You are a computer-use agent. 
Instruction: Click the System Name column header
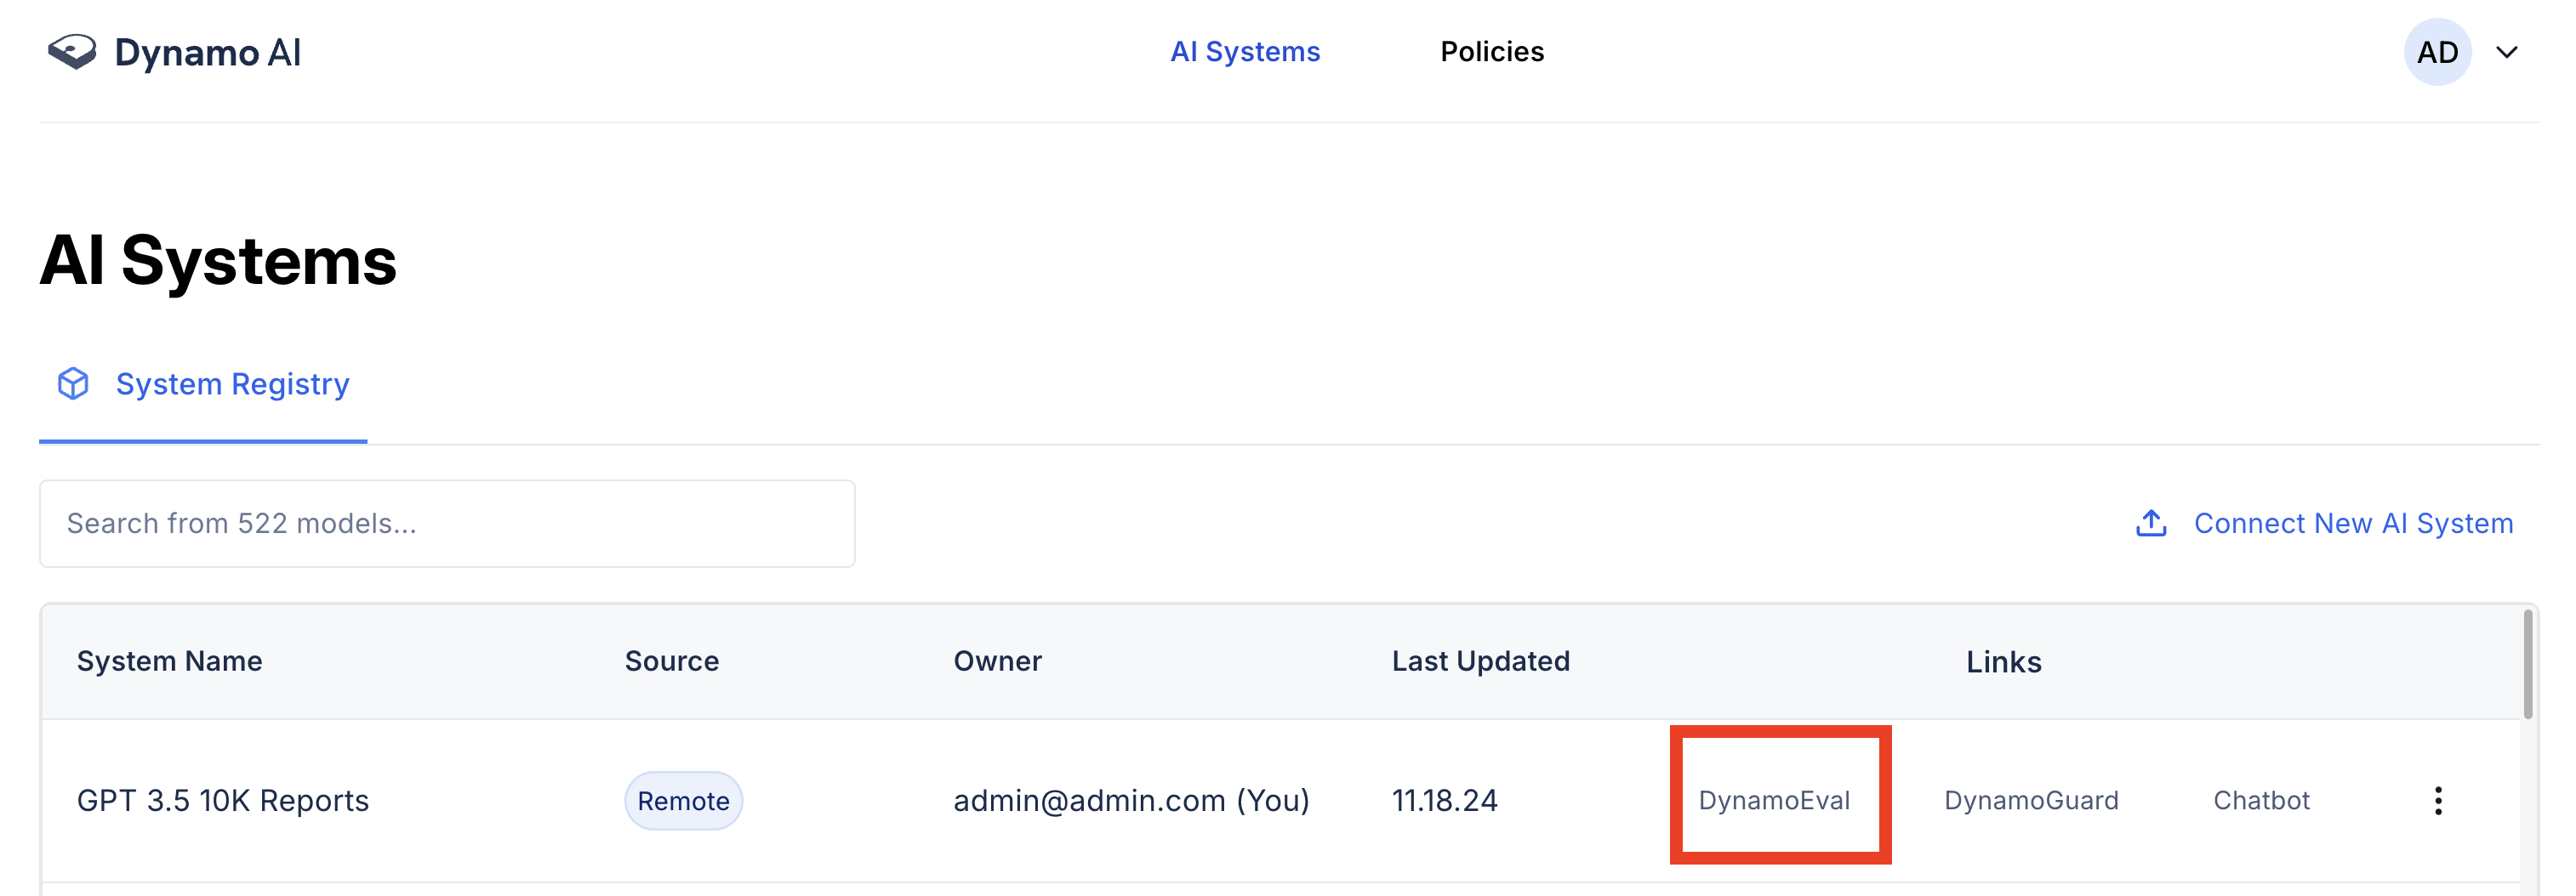170,661
